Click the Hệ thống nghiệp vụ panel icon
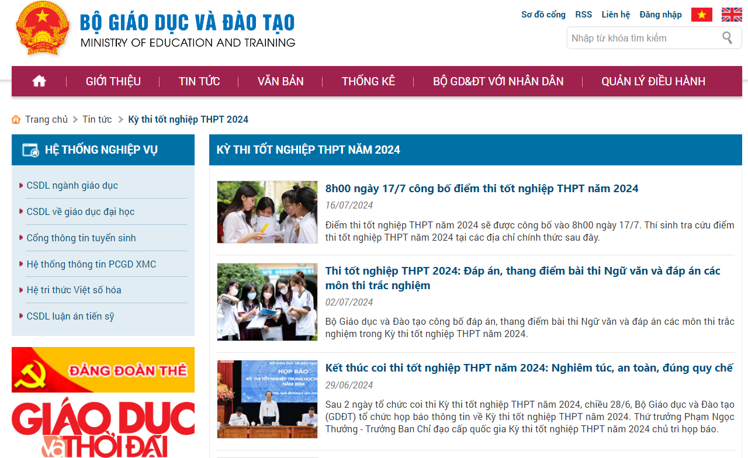 (30, 150)
